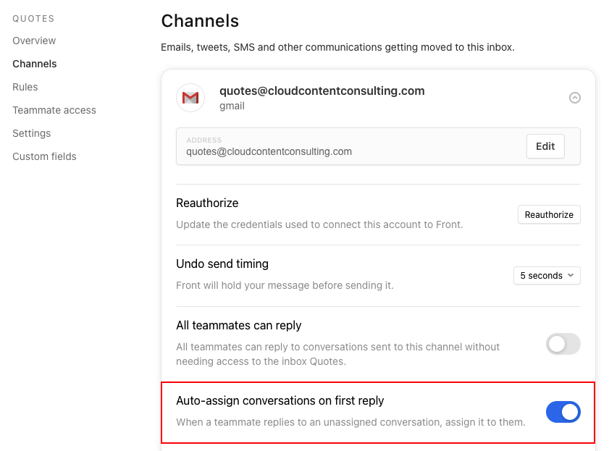Screen dimensions: 609x451
Task: Click the Undo send timing heading
Action: [x=222, y=264]
